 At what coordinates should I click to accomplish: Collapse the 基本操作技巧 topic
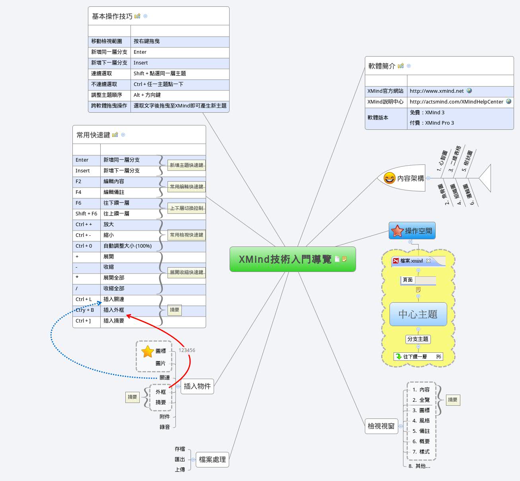145,16
